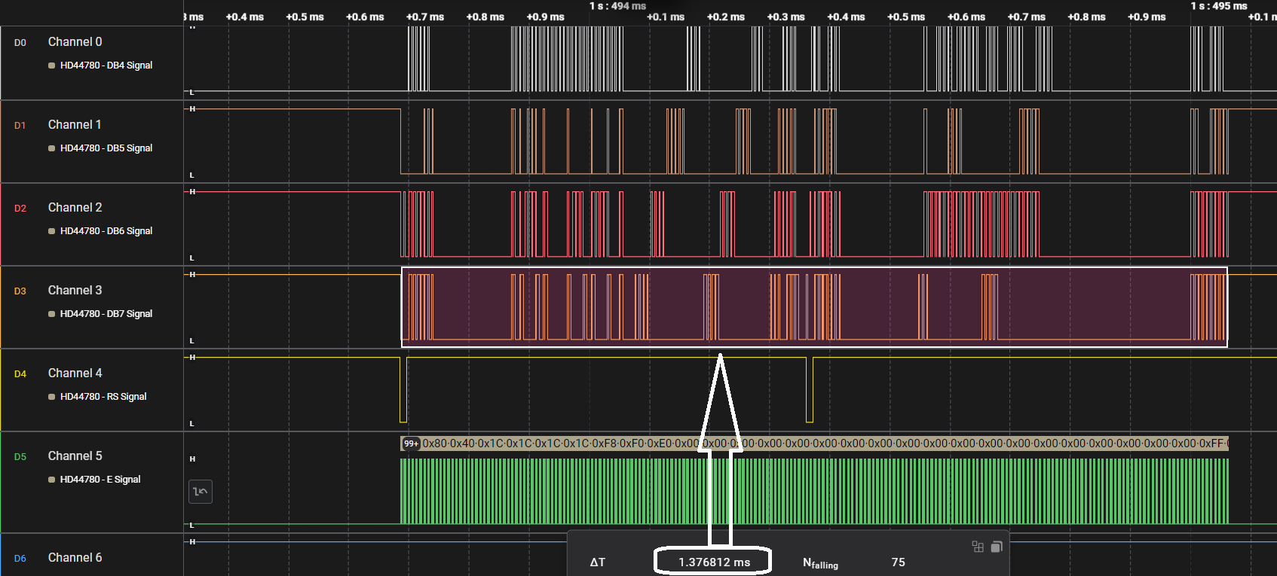This screenshot has width=1277, height=576.
Task: Click the ΔT value 1.376812 ms
Action: (x=714, y=562)
